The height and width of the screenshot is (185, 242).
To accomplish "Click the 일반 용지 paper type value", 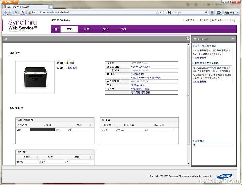I will click(120, 130).
